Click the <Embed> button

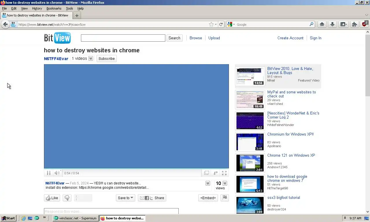coord(208,198)
